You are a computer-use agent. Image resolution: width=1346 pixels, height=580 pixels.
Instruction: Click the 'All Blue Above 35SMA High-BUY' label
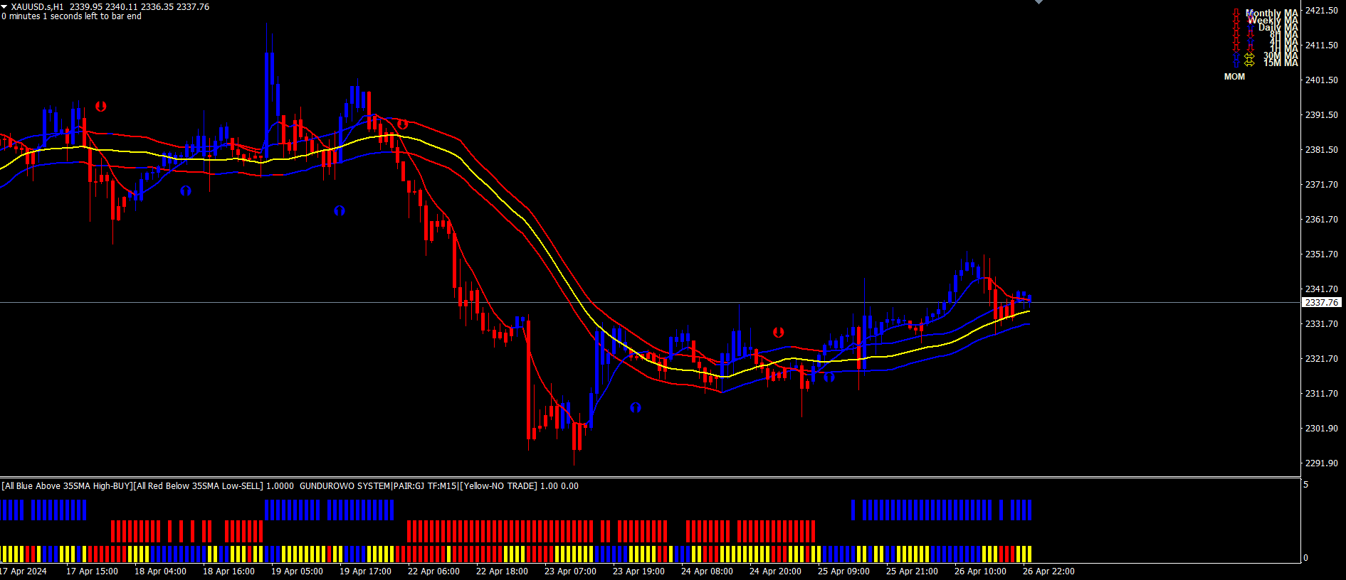tap(68, 486)
